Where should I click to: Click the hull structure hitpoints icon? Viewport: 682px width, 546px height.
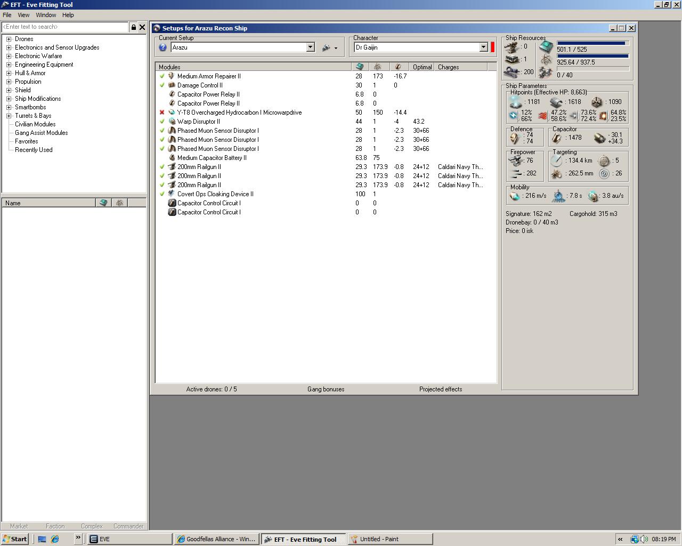pyautogui.click(x=597, y=102)
